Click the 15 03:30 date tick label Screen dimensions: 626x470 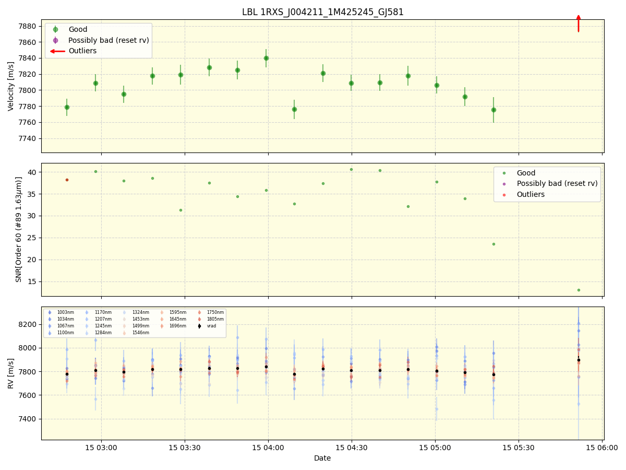click(x=185, y=448)
